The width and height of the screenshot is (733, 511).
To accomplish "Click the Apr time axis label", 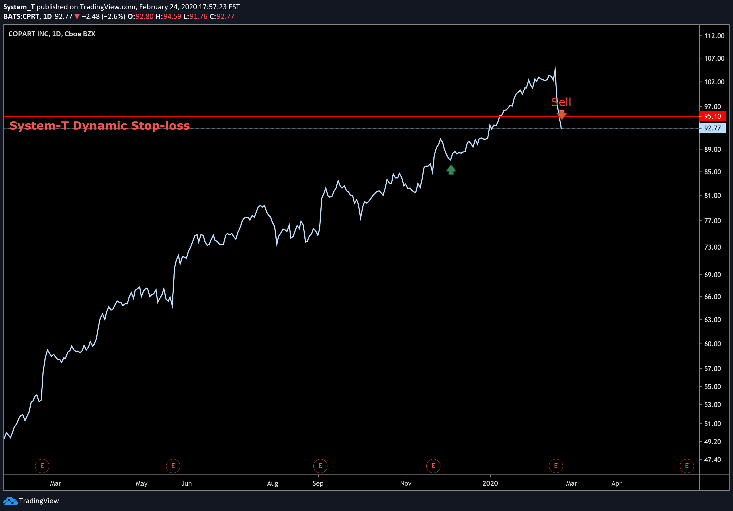I will coord(616,483).
